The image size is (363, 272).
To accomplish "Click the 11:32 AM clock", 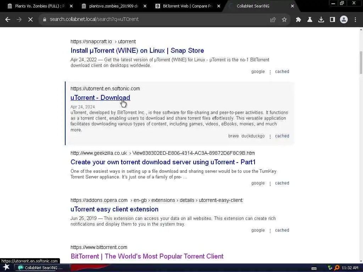I will 350,268.
